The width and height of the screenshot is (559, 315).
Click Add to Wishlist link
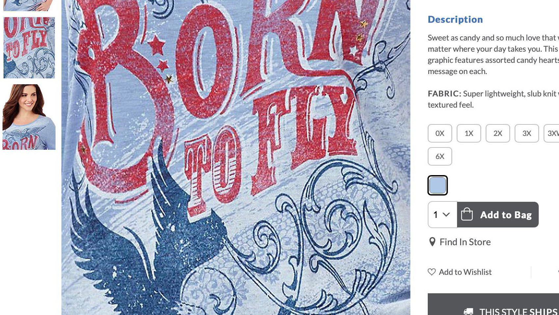[x=465, y=272]
